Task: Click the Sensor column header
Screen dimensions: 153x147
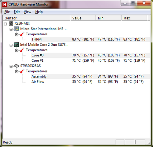Action: pyautogui.click(x=37, y=18)
